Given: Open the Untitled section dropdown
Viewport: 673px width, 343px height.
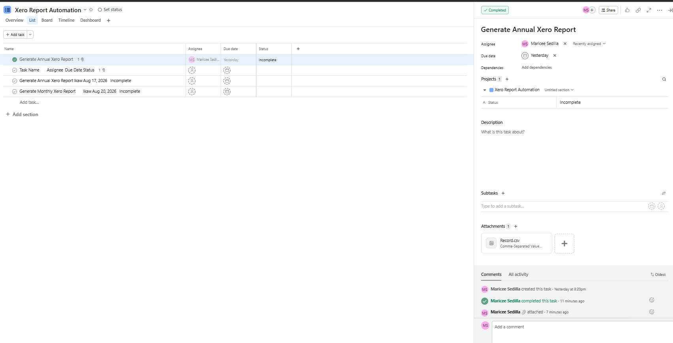Looking at the screenshot, I should [x=559, y=90].
